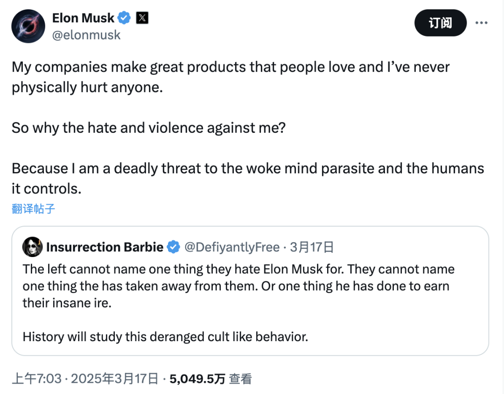The height and width of the screenshot is (394, 504).
Task: Open Insurrection Barbie's avatar in quoted post
Action: (x=33, y=247)
